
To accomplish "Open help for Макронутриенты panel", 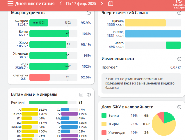I will click(88, 13).
